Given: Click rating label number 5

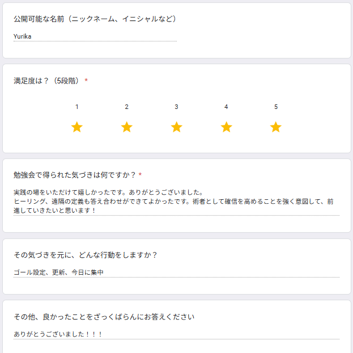Looking at the screenshot, I should tap(276, 107).
